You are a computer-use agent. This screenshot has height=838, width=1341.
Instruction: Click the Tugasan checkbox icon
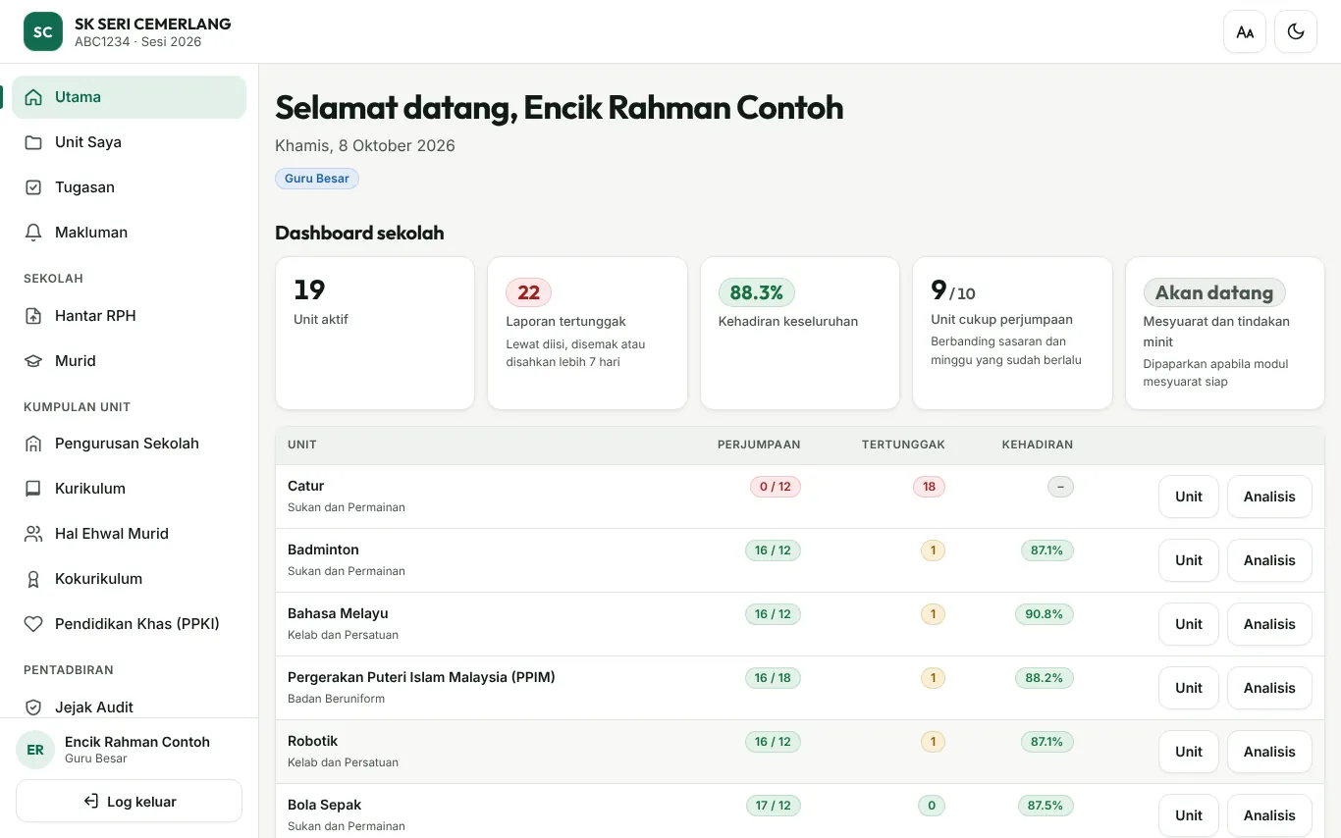point(33,187)
